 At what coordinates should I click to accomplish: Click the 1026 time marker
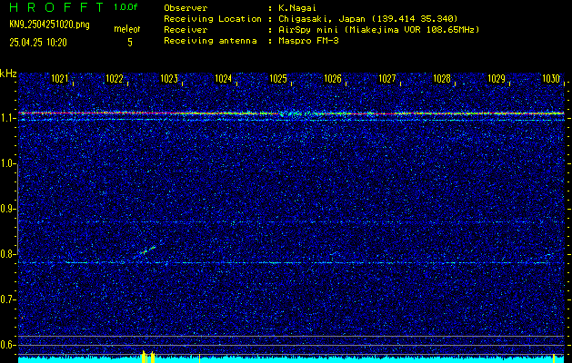(333, 79)
